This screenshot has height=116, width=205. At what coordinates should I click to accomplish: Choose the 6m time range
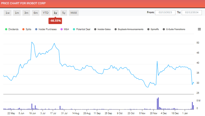point(35,13)
